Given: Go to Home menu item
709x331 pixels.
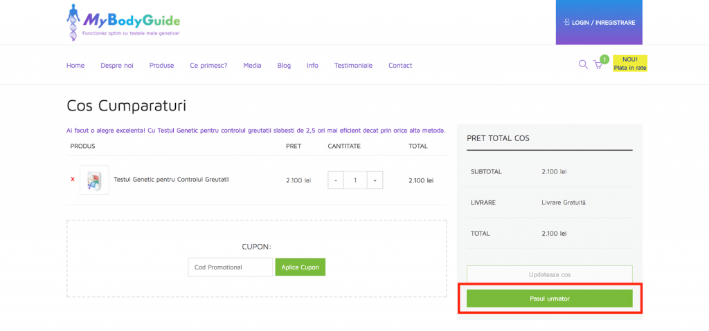Looking at the screenshot, I should [75, 66].
